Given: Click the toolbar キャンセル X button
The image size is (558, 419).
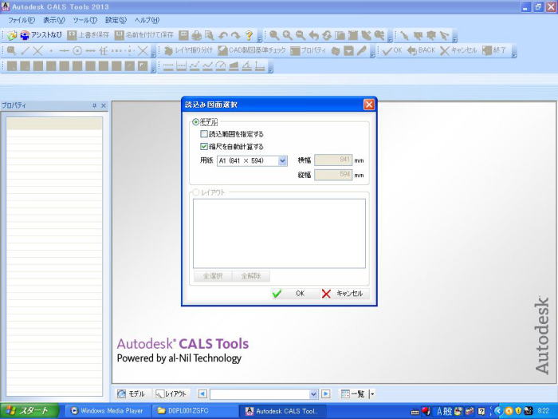Looking at the screenshot, I should [x=458, y=50].
